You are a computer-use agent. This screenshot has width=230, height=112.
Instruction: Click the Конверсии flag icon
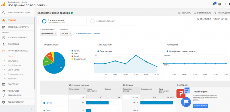pos(4,91)
